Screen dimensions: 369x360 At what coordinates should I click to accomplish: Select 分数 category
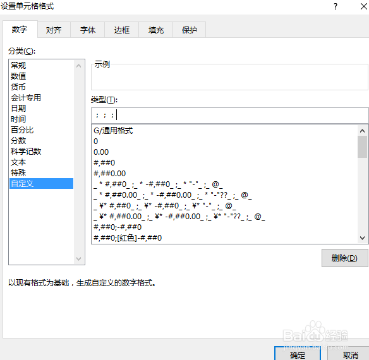click(x=42, y=140)
